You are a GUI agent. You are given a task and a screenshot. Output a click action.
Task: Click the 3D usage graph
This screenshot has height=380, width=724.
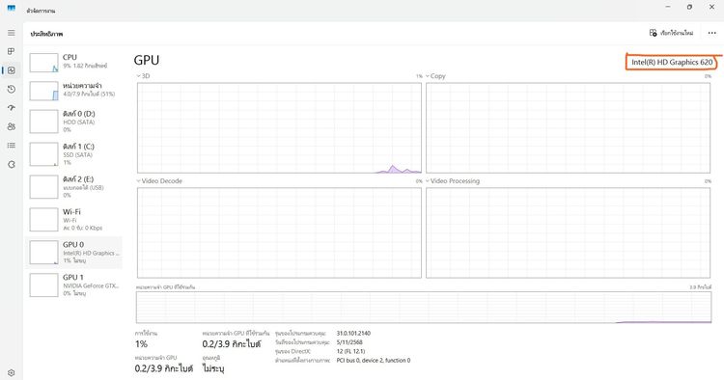pos(279,128)
